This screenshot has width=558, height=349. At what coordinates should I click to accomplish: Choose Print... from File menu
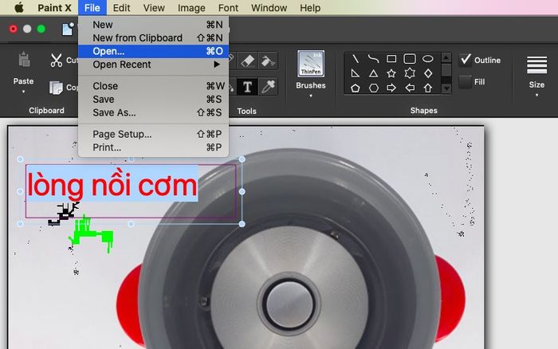pyautogui.click(x=153, y=147)
